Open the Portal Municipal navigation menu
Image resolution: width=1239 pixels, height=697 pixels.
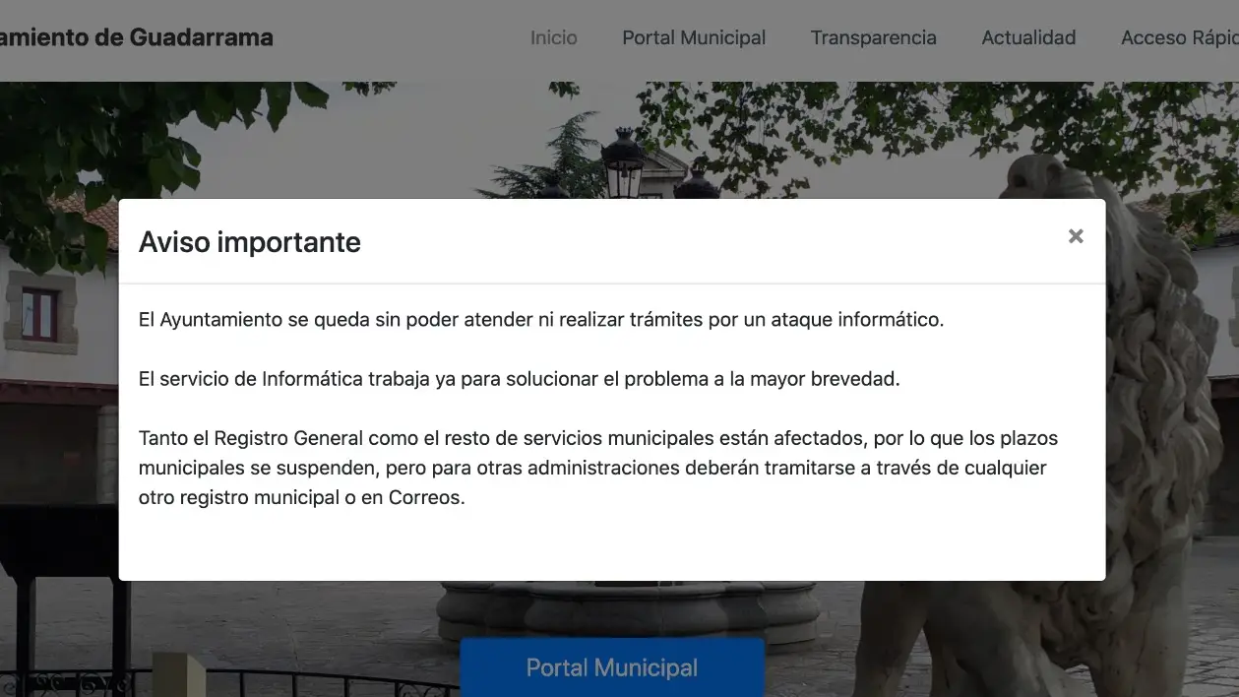(x=694, y=37)
